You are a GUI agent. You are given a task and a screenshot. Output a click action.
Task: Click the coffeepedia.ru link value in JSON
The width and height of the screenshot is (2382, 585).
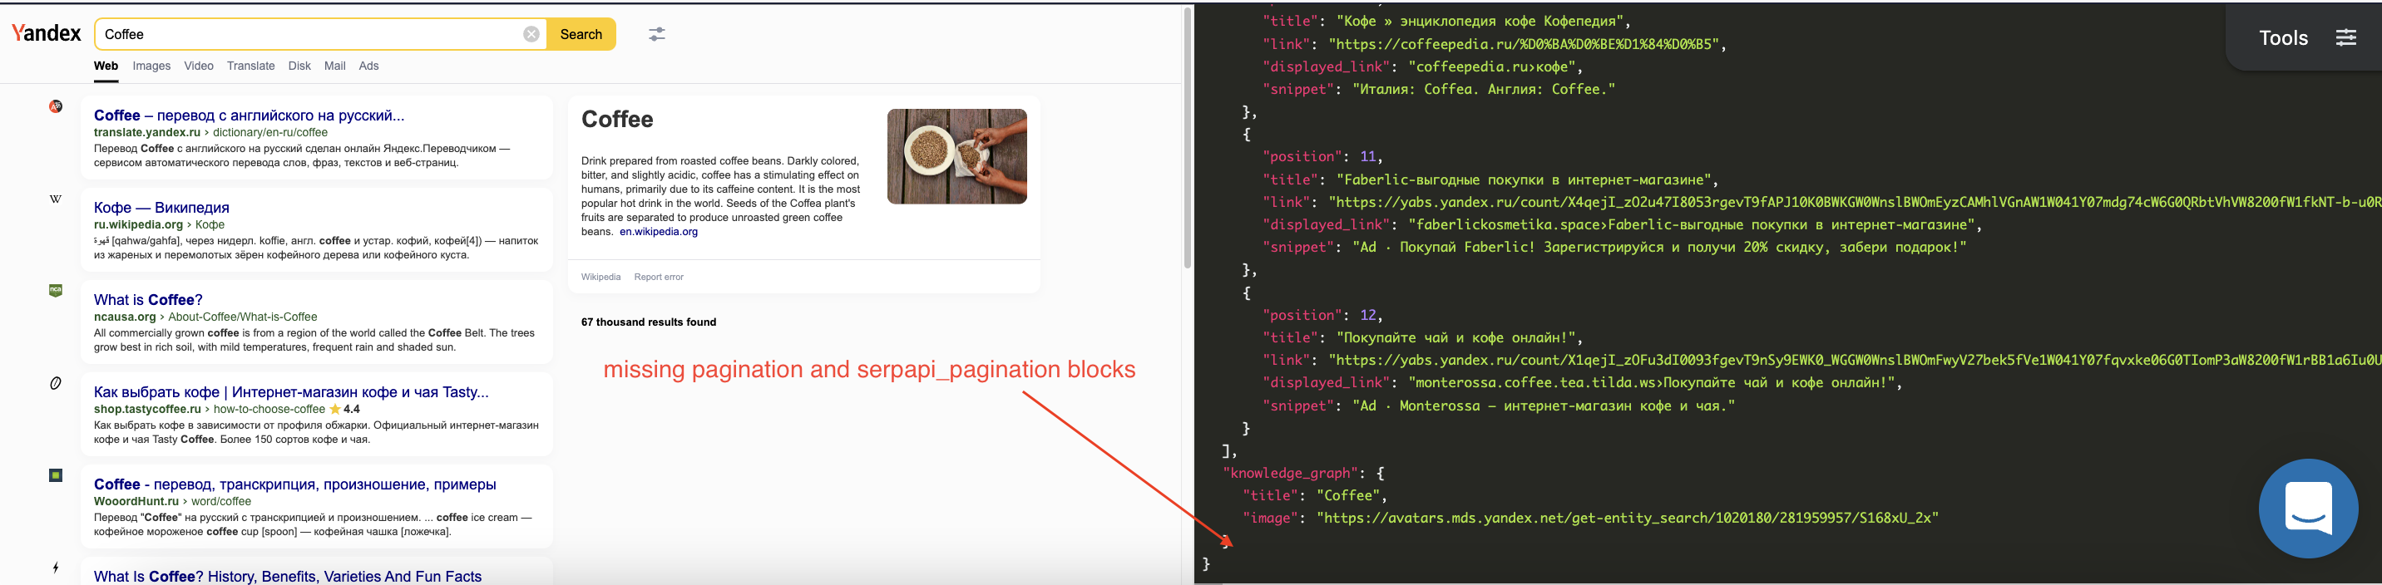1525,44
